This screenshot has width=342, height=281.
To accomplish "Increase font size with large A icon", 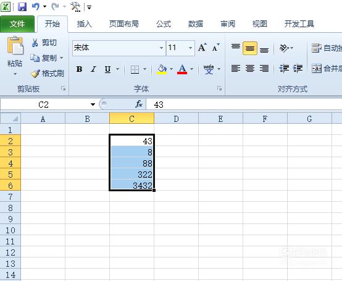I will coord(202,48).
